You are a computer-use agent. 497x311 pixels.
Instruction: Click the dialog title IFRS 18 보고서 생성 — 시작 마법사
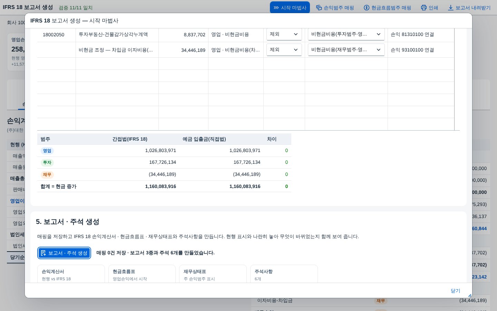[x=74, y=21]
